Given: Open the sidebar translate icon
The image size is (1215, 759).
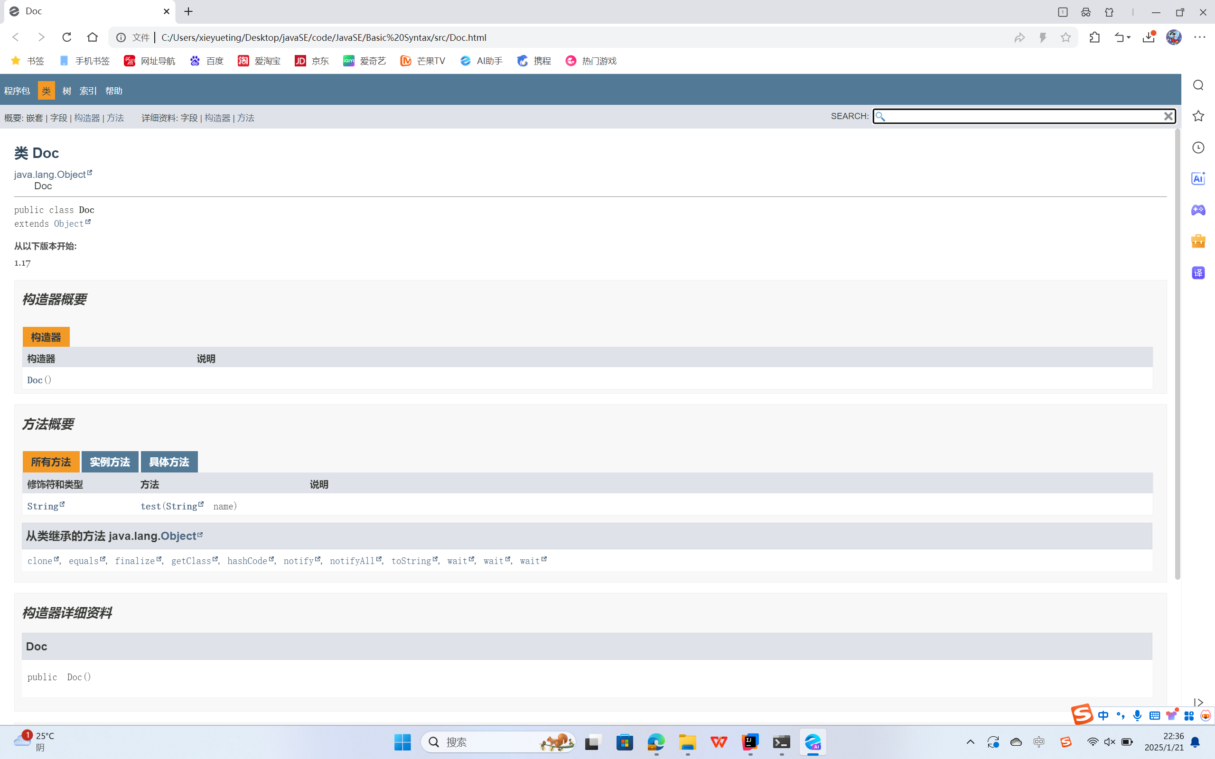Looking at the screenshot, I should [x=1198, y=273].
